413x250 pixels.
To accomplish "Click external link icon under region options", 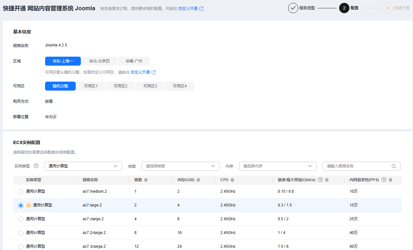I will pyautogui.click(x=154, y=72).
